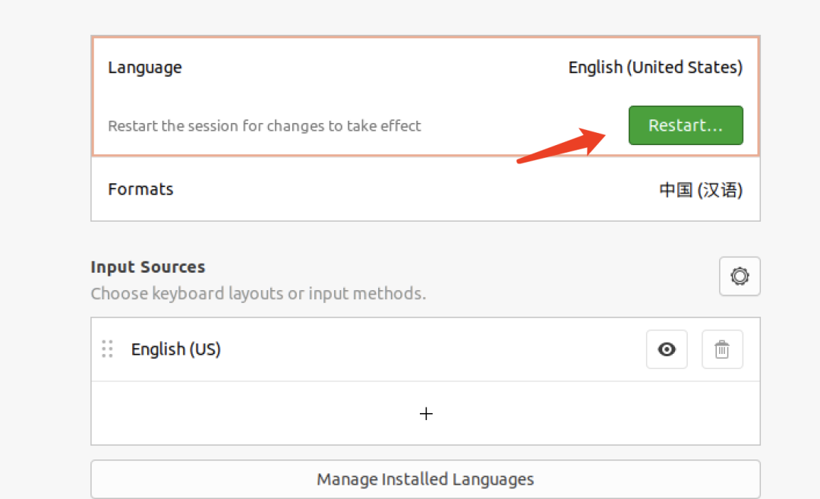820x499 pixels.
Task: Click the Language label
Action: point(145,68)
